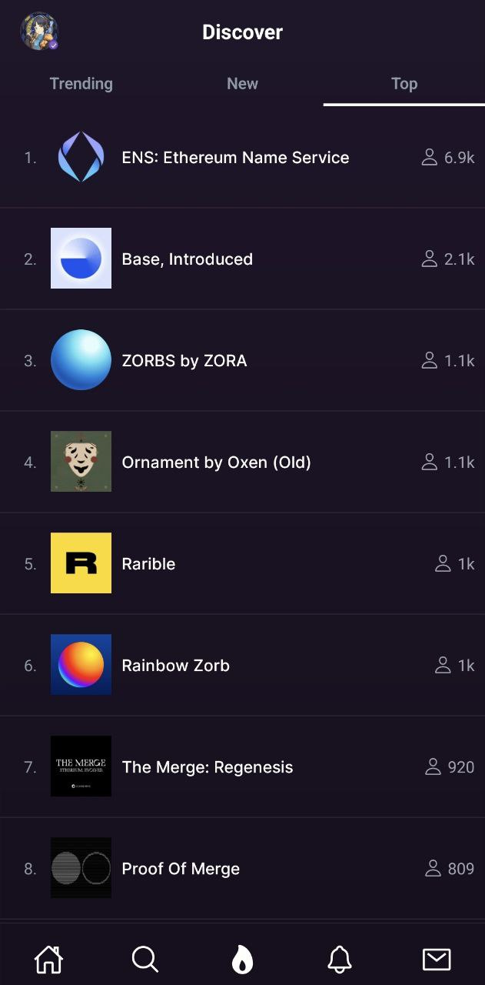The width and height of the screenshot is (485, 985).
Task: Select the Top tab
Action: pos(404,84)
